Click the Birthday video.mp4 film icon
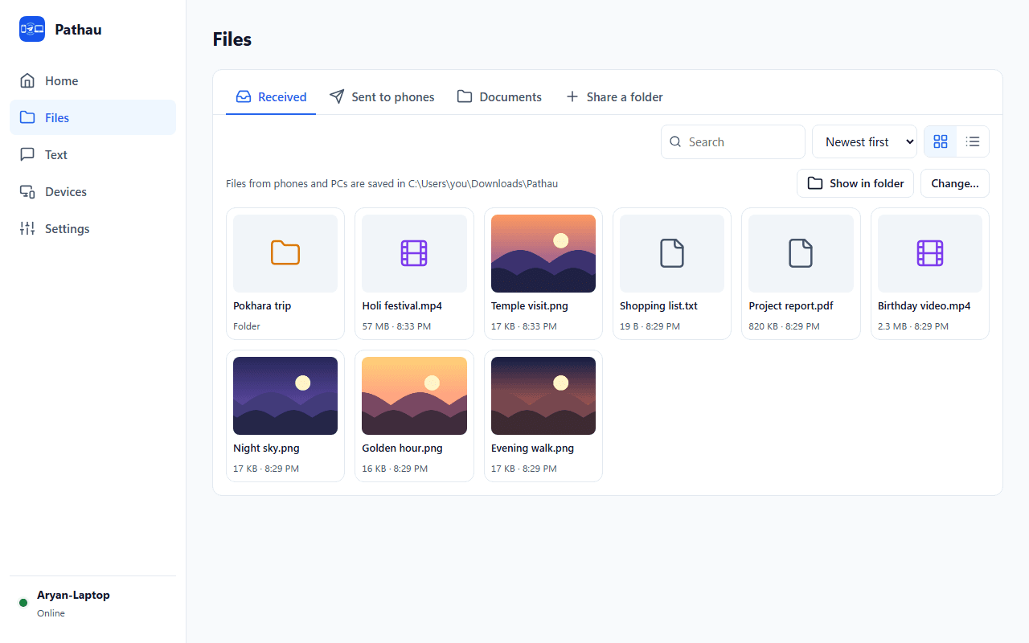The height and width of the screenshot is (643, 1029). pyautogui.click(x=930, y=253)
